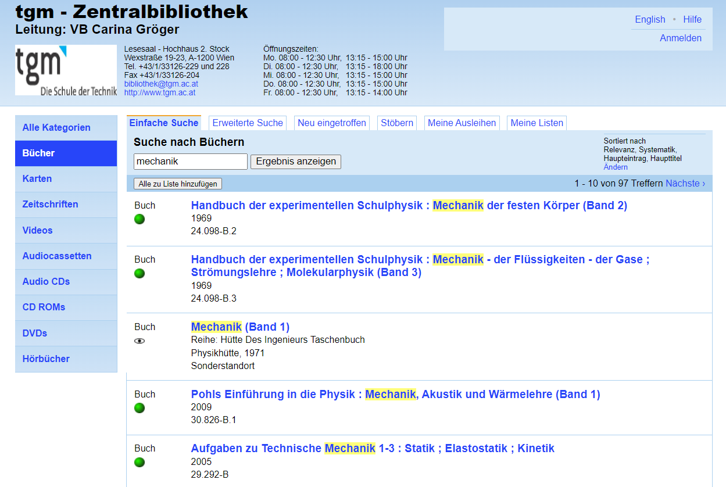Click the eye icon under Mechanik (Band 1)
This screenshot has width=726, height=487.
pyautogui.click(x=140, y=341)
